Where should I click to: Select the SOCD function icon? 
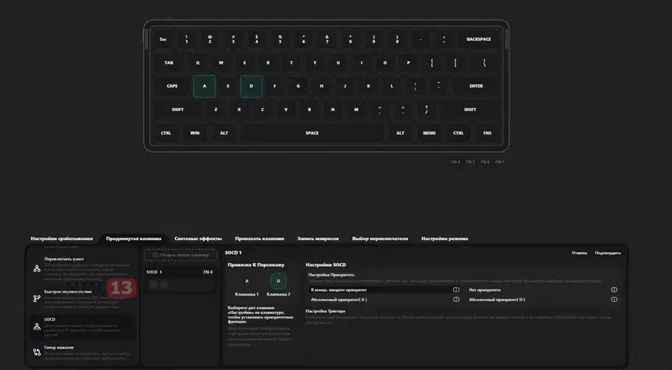tap(37, 327)
